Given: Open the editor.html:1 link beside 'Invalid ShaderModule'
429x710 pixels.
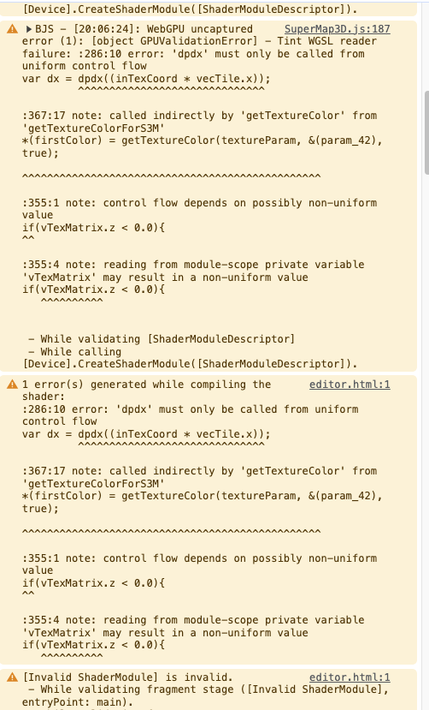Looking at the screenshot, I should click(x=350, y=677).
